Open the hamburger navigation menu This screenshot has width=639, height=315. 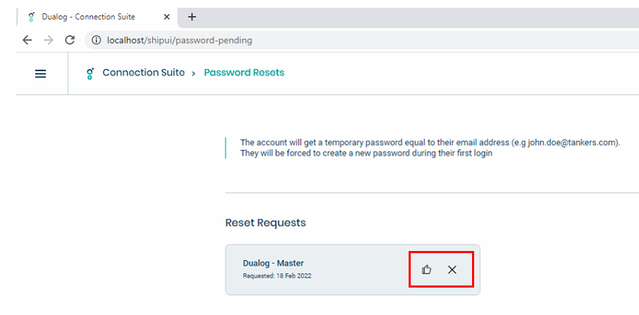tap(40, 74)
